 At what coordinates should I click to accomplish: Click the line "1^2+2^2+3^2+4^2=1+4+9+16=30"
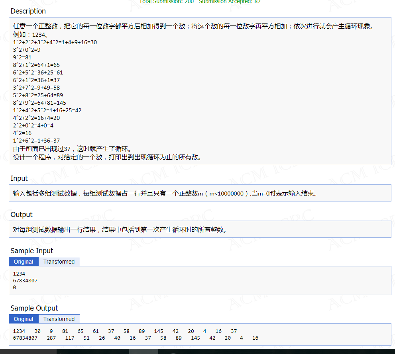[x=55, y=42]
